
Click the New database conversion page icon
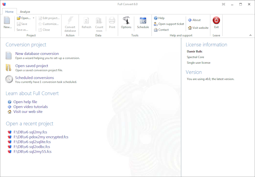[x=8, y=56]
